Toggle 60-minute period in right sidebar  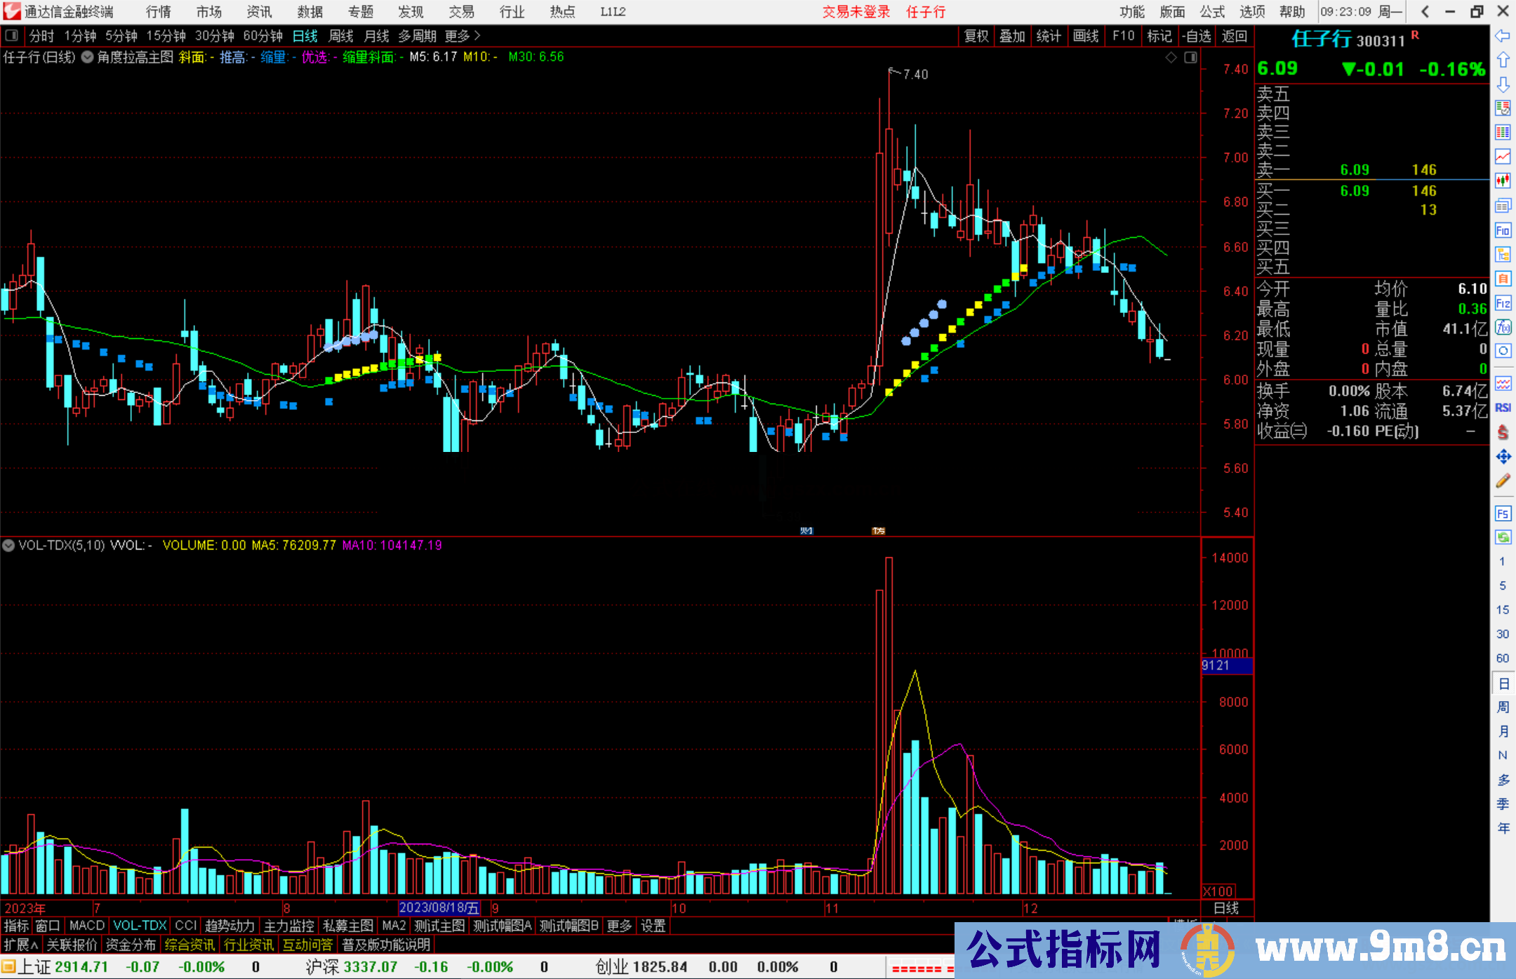point(1503,658)
